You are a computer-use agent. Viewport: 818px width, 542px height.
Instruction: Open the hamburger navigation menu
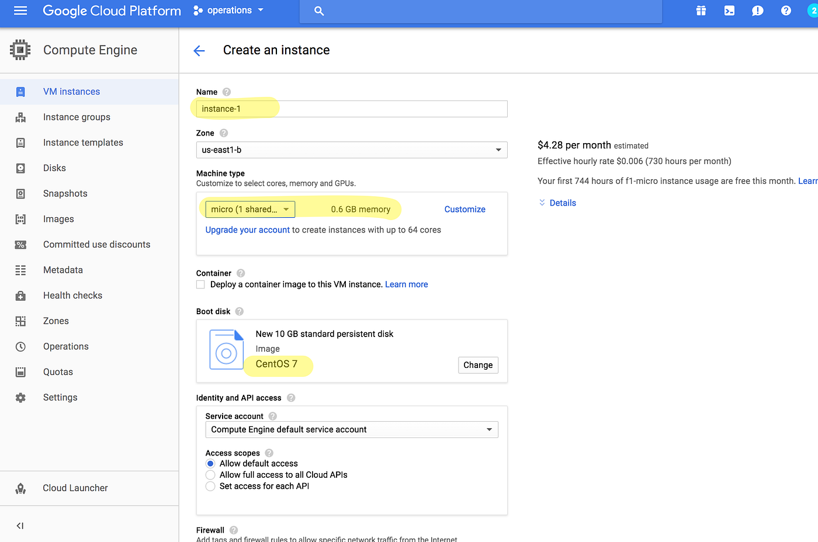(20, 11)
